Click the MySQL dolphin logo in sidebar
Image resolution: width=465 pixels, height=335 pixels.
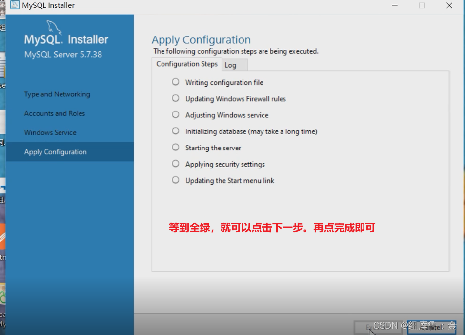click(x=54, y=27)
